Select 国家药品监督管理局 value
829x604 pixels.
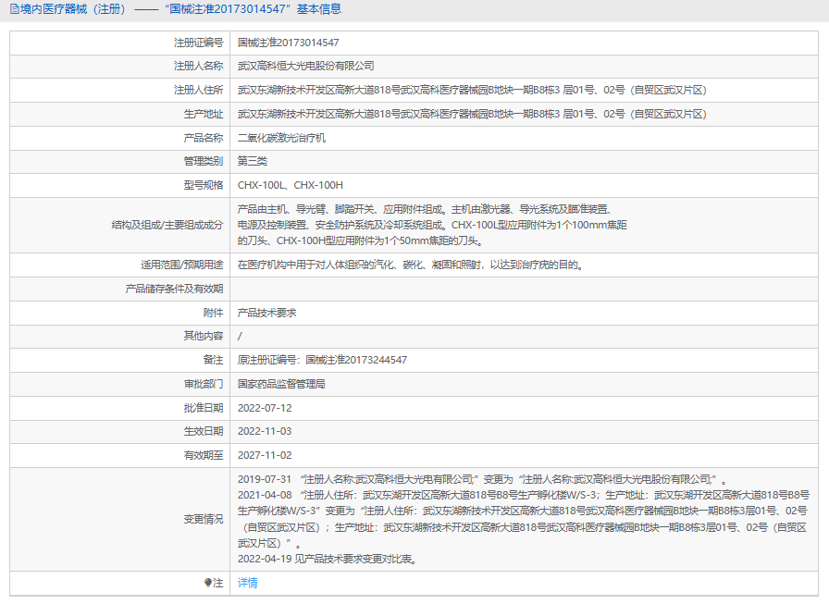point(281,384)
